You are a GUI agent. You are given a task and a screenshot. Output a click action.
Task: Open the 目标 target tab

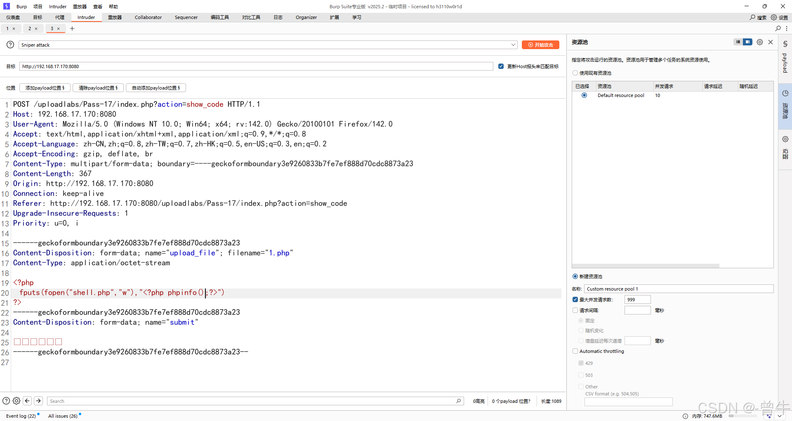pyautogui.click(x=38, y=17)
